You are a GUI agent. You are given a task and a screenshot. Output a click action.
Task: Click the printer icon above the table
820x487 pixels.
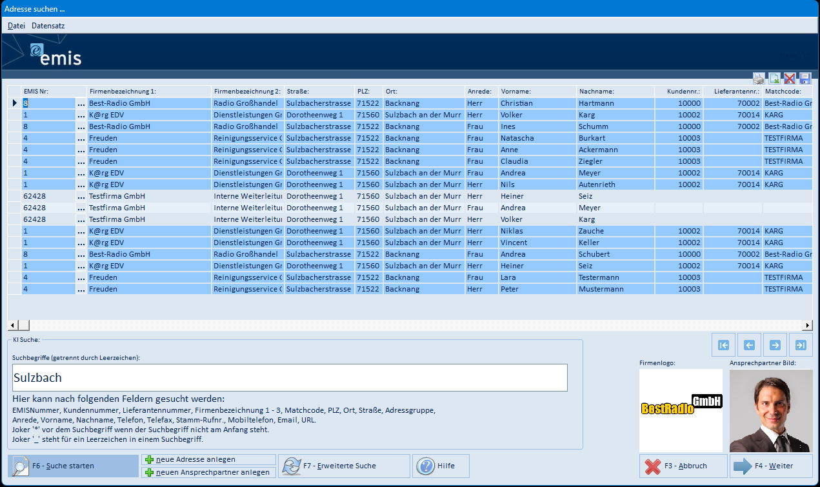tap(759, 79)
